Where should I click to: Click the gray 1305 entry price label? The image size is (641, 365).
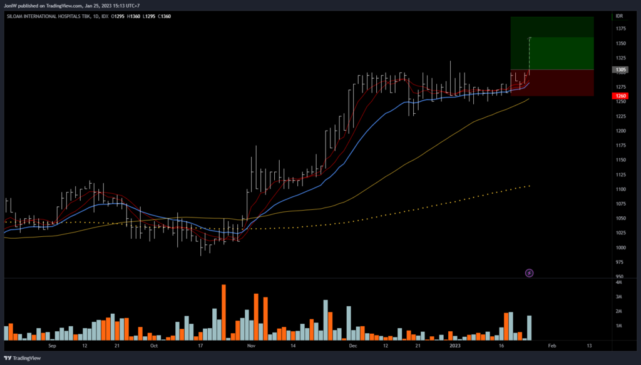point(620,69)
